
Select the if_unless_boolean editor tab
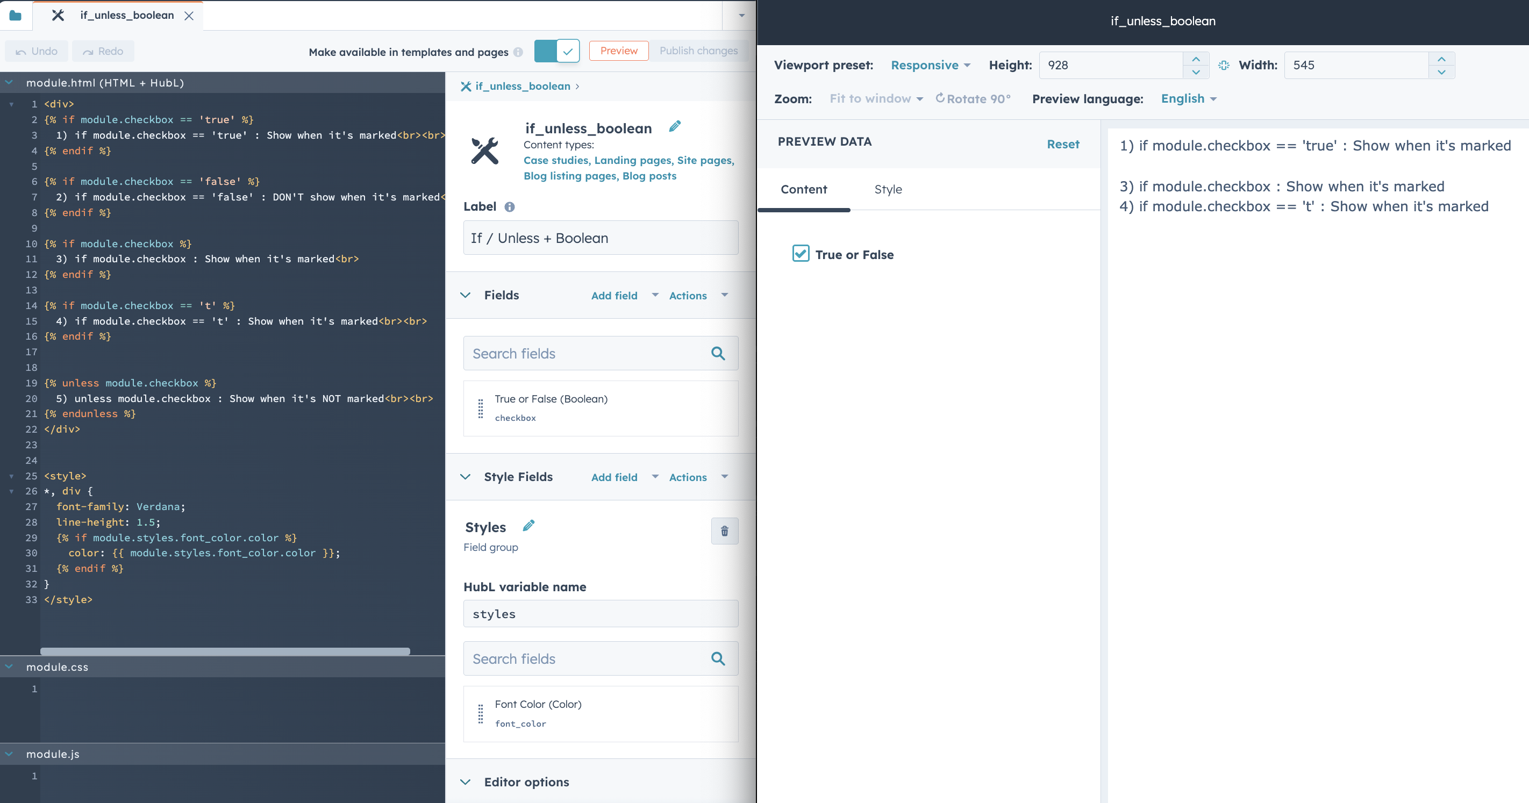pos(126,16)
